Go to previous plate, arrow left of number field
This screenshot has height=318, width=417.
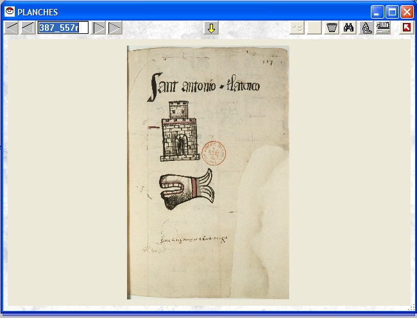coord(28,28)
